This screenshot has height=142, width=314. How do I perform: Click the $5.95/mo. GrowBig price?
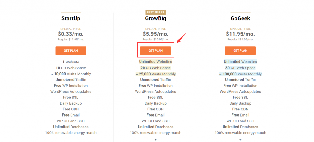[155, 34]
